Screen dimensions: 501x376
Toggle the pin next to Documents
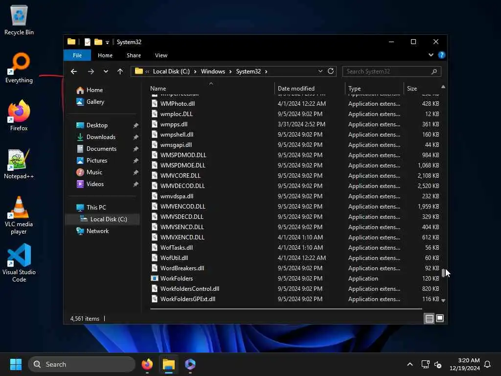tap(136, 149)
